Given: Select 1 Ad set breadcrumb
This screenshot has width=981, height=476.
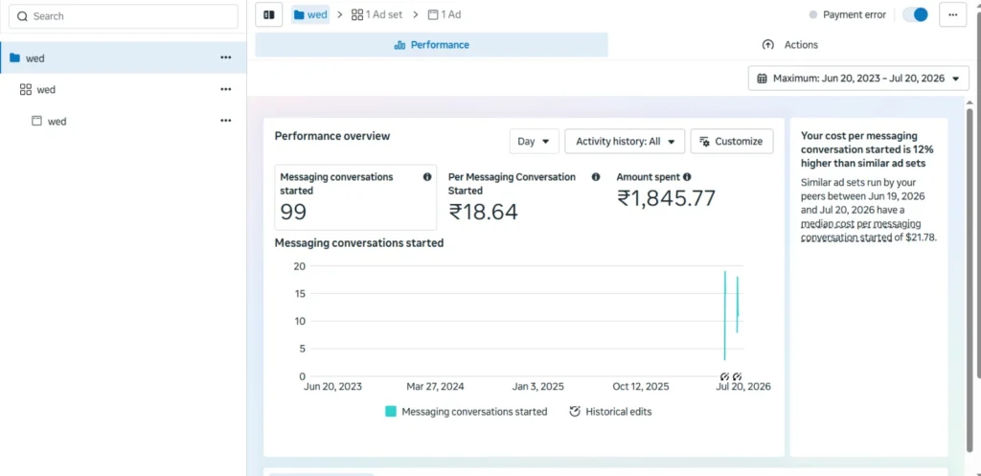Looking at the screenshot, I should [376, 14].
